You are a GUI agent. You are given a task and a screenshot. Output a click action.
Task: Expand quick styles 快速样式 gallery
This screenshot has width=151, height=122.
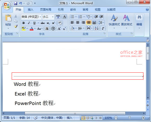114,22
